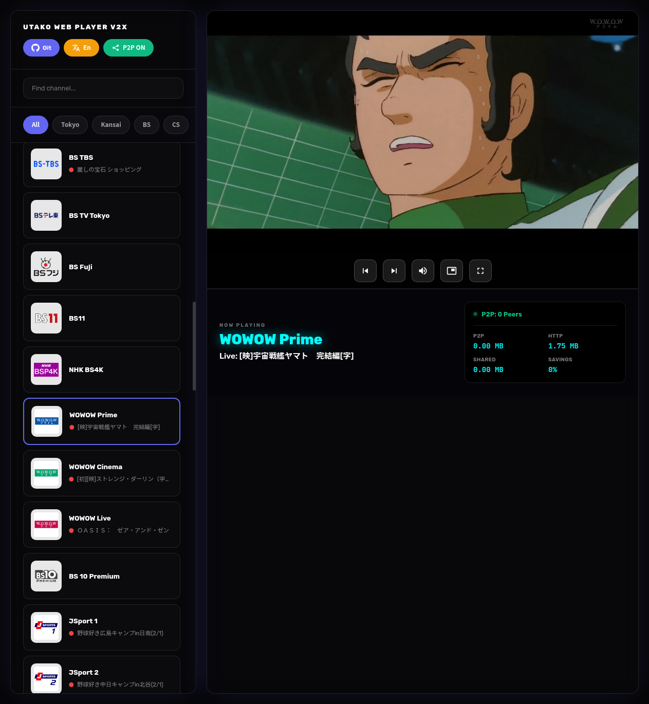Viewport: 649px width, 704px height.
Task: Select the Tokyo filter tab
Action: (70, 125)
